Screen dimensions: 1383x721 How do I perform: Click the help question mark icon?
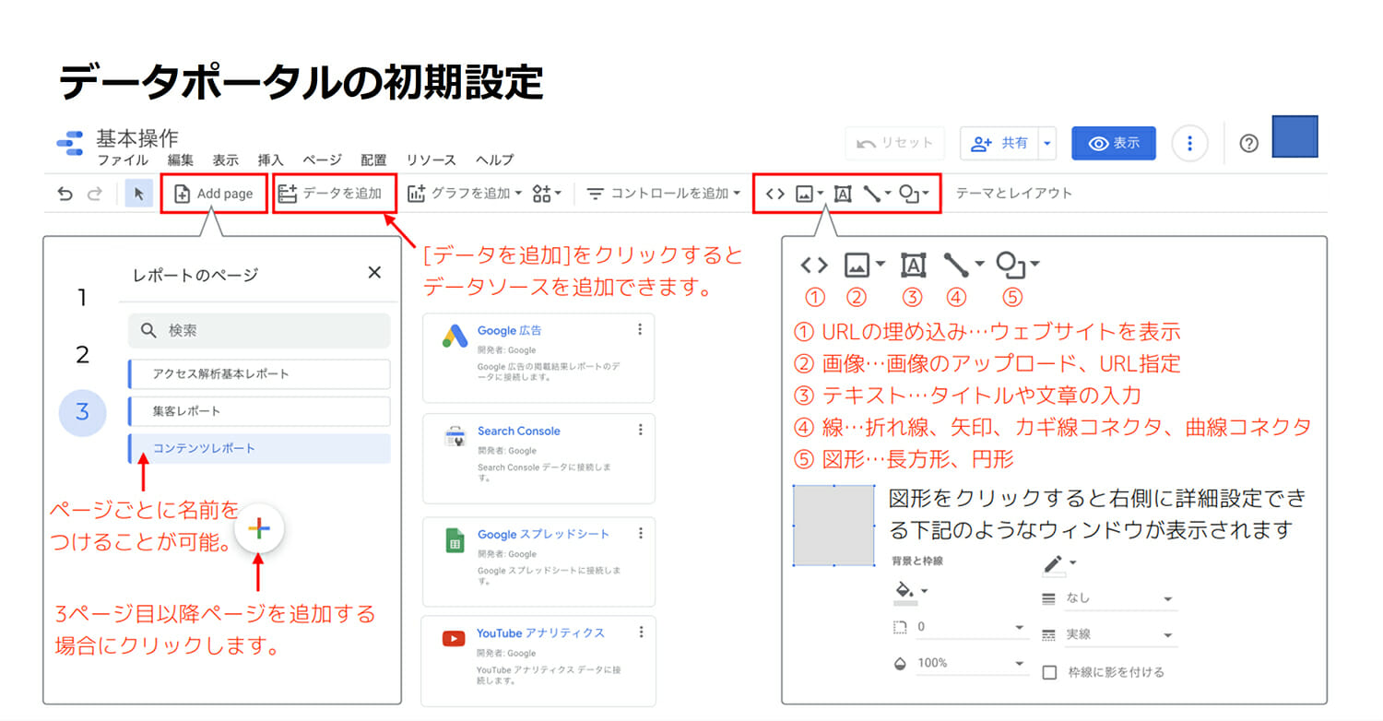1248,144
